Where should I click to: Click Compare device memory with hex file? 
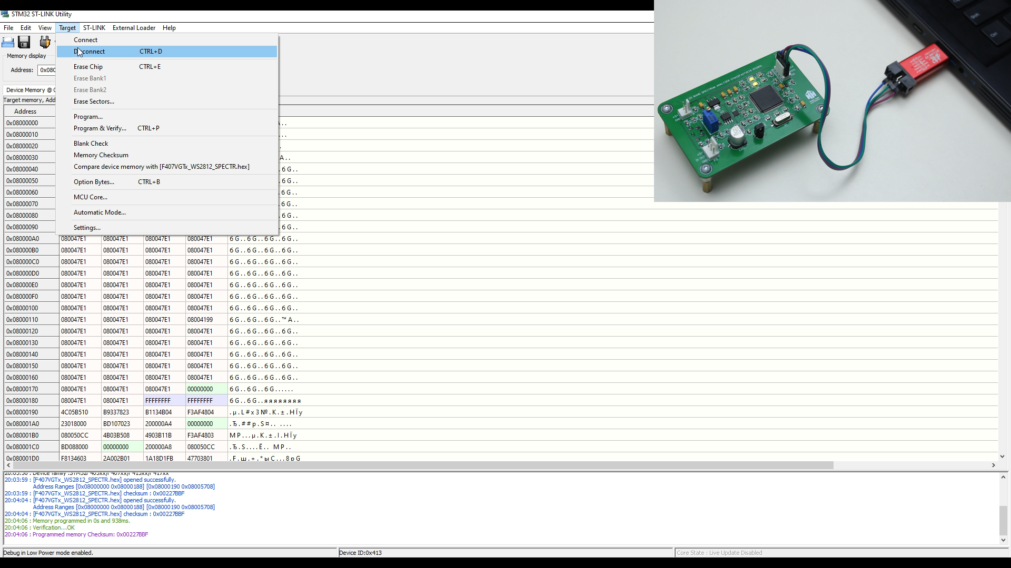162,166
